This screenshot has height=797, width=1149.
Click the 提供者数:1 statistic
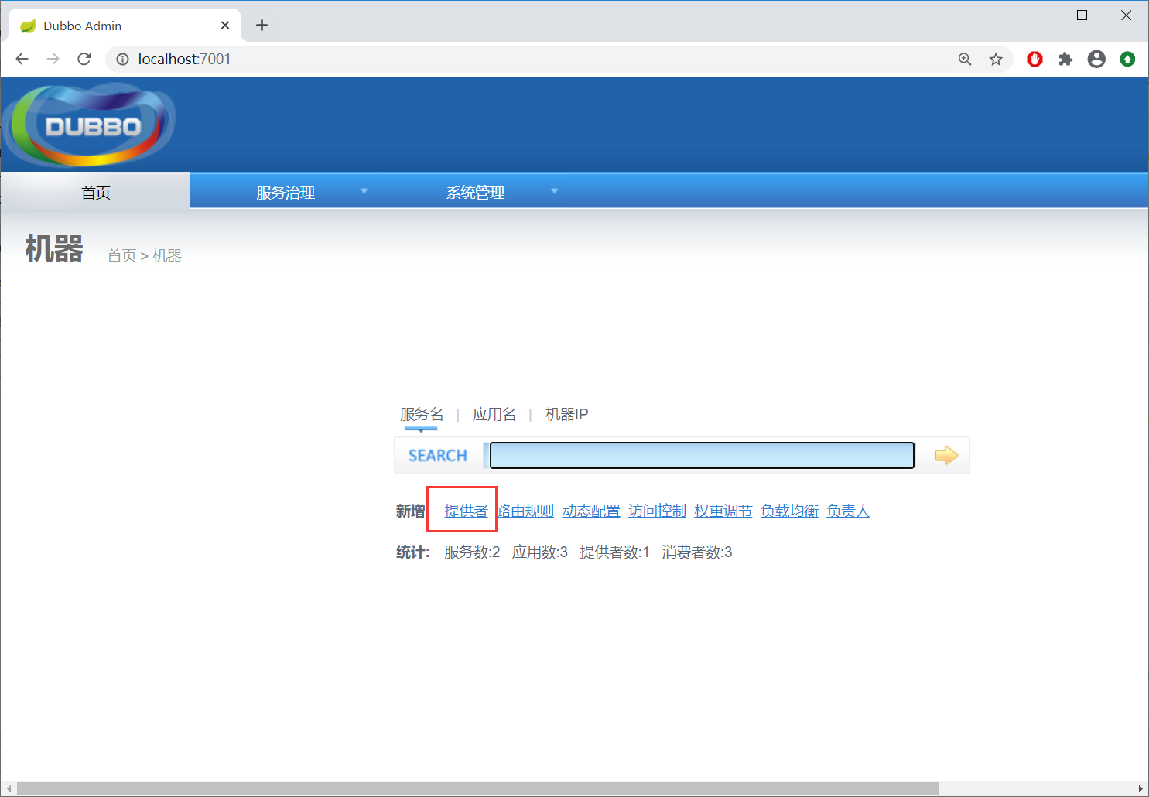pyautogui.click(x=614, y=552)
